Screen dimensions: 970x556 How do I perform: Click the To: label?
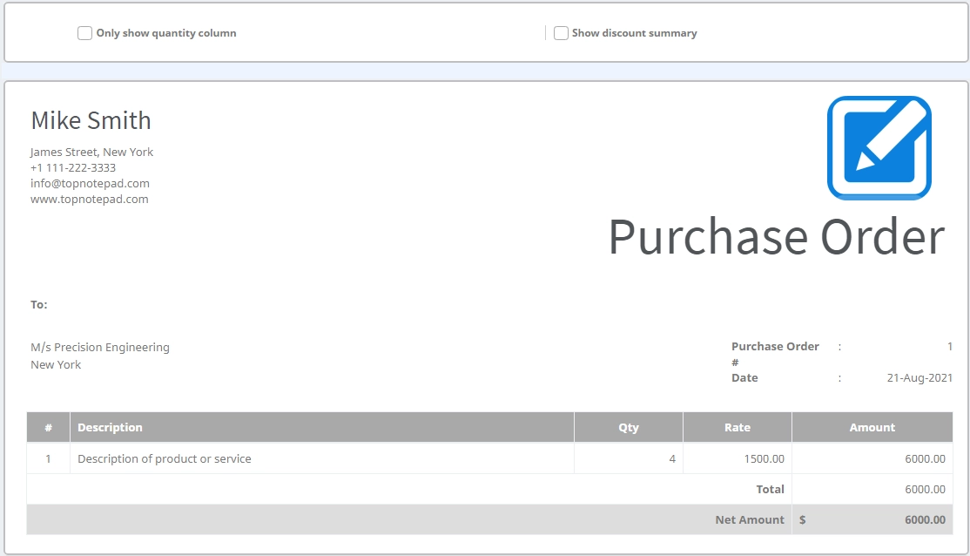pyautogui.click(x=39, y=305)
